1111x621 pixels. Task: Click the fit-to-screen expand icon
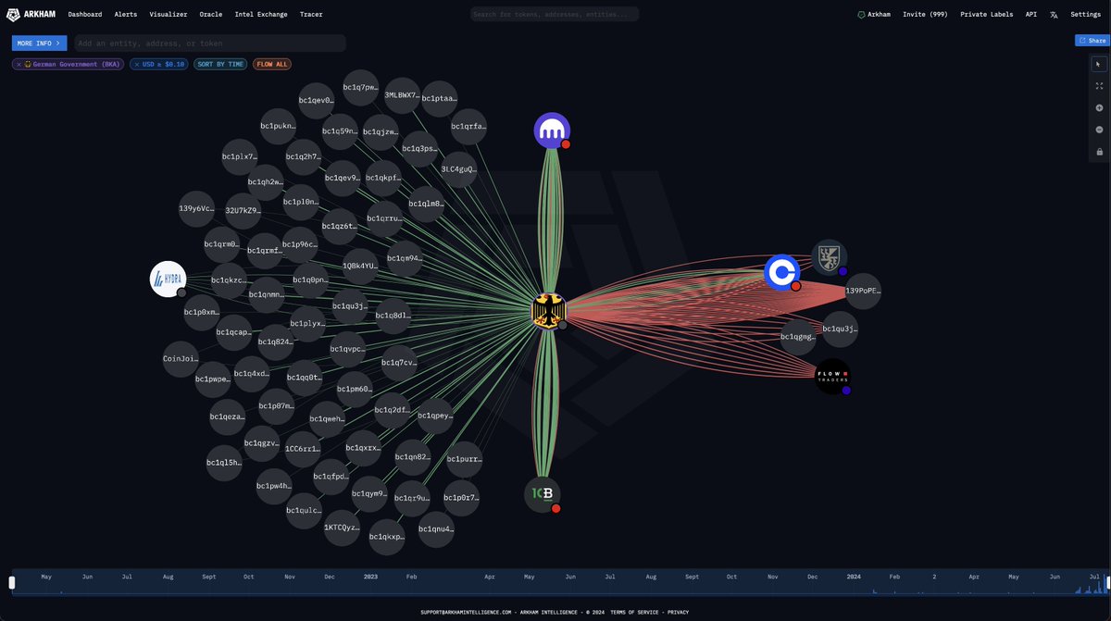tap(1099, 85)
